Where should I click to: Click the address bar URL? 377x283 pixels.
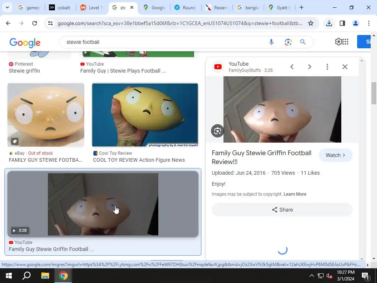click(x=180, y=23)
